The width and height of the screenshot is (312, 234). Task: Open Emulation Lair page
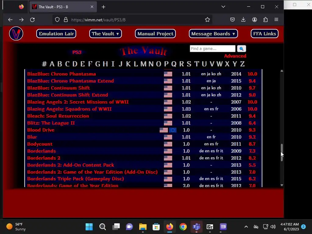(56, 34)
